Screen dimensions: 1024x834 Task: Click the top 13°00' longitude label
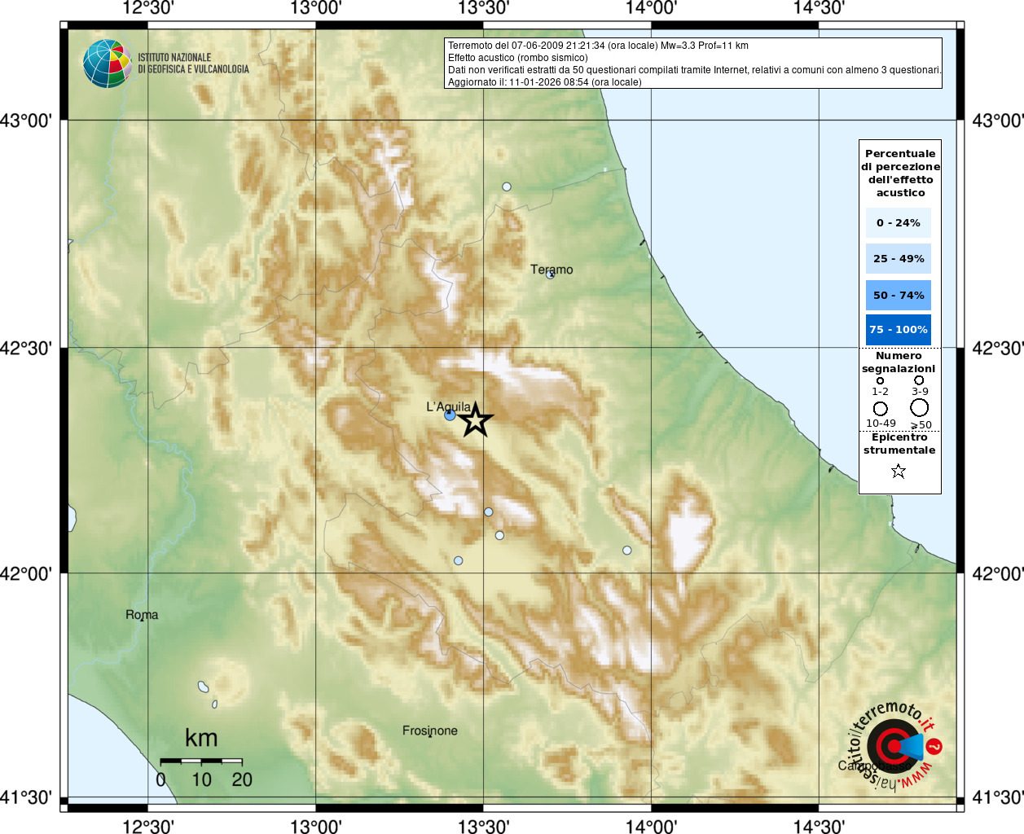tap(316, 8)
